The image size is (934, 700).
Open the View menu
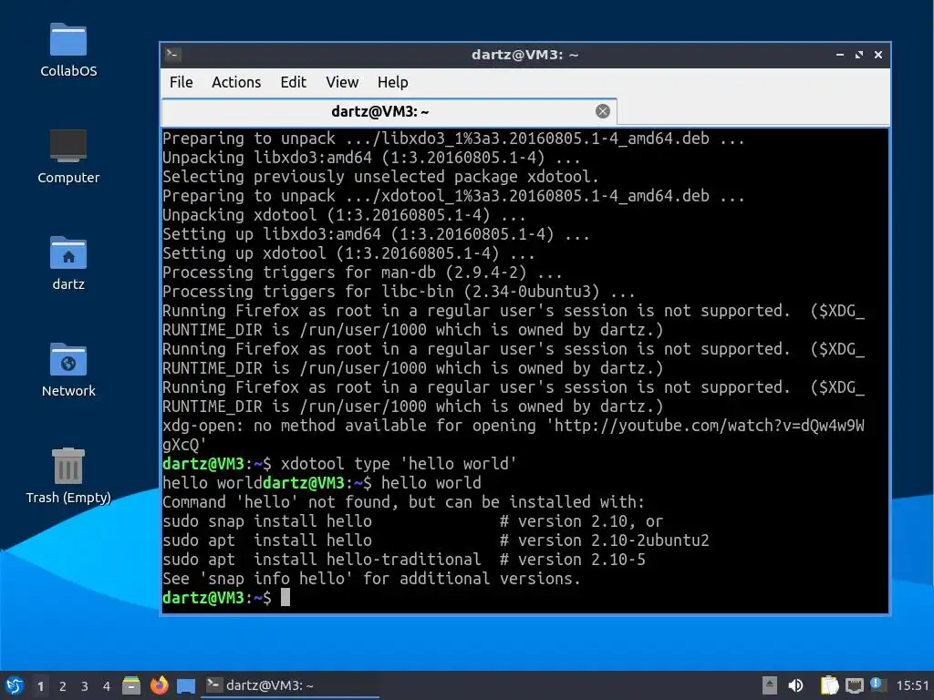tap(342, 82)
